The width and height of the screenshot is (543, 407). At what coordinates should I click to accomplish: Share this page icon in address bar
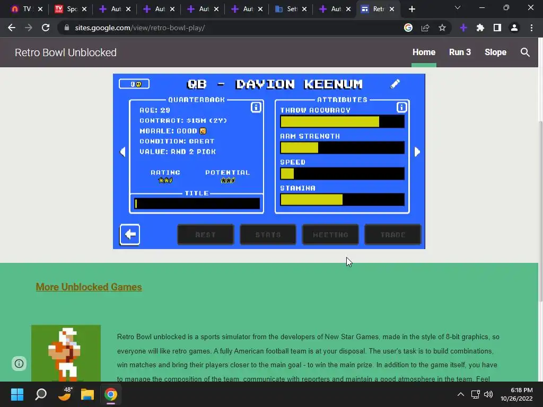(x=425, y=28)
